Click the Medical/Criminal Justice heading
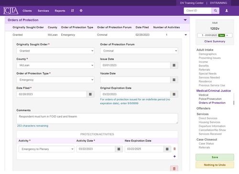 point(214,91)
